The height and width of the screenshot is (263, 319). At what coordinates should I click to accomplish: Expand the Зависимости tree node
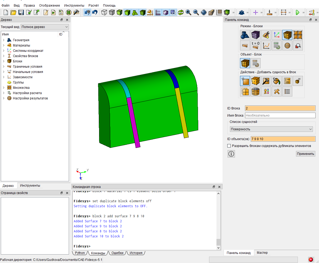4,77
